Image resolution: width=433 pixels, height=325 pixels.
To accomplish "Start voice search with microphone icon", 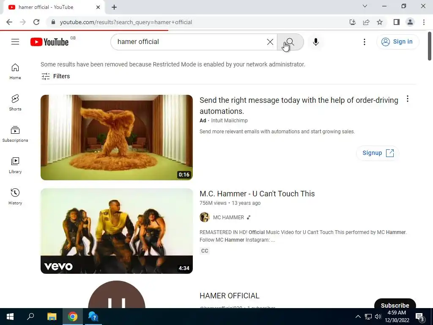I will [x=315, y=42].
